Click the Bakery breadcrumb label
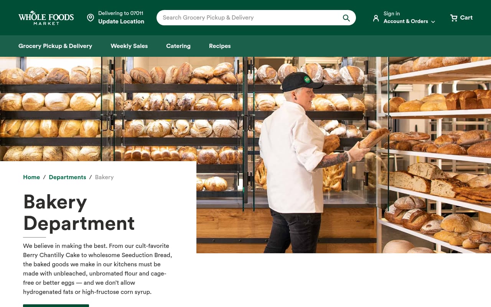Image resolution: width=491 pixels, height=307 pixels. [104, 177]
